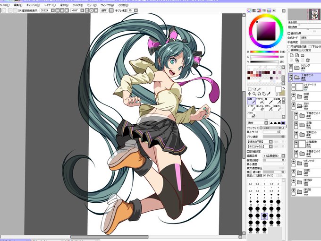321x241 pixels.
Task: Toggle サイズ pressure checkbox
Action: [x=265, y=175]
